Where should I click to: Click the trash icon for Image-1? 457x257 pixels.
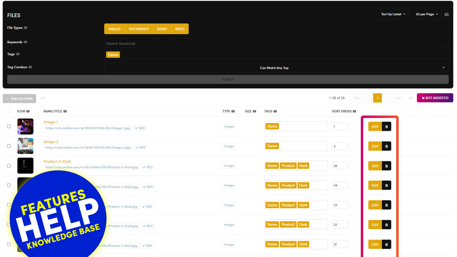click(386, 127)
